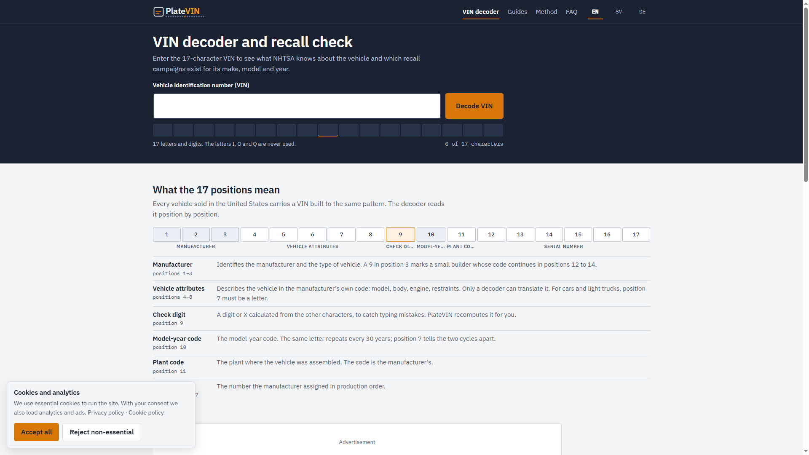The width and height of the screenshot is (809, 455).
Task: Select position box 2
Action: (x=196, y=235)
